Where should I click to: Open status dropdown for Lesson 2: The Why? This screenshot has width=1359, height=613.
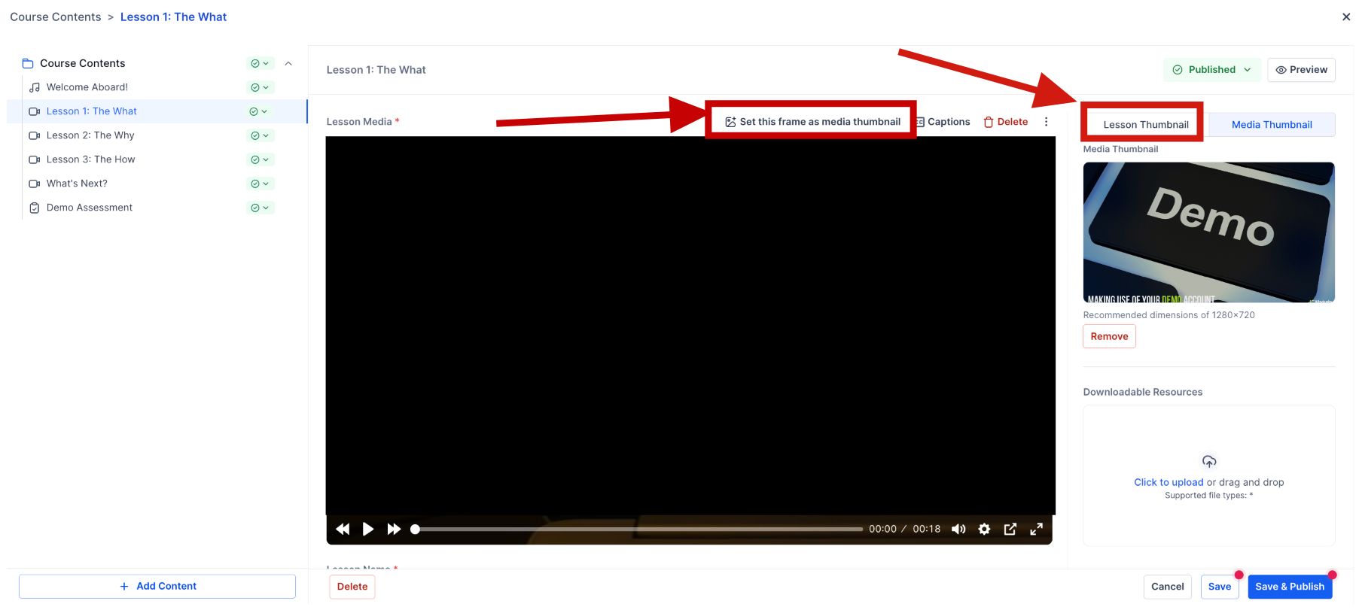[x=260, y=135]
